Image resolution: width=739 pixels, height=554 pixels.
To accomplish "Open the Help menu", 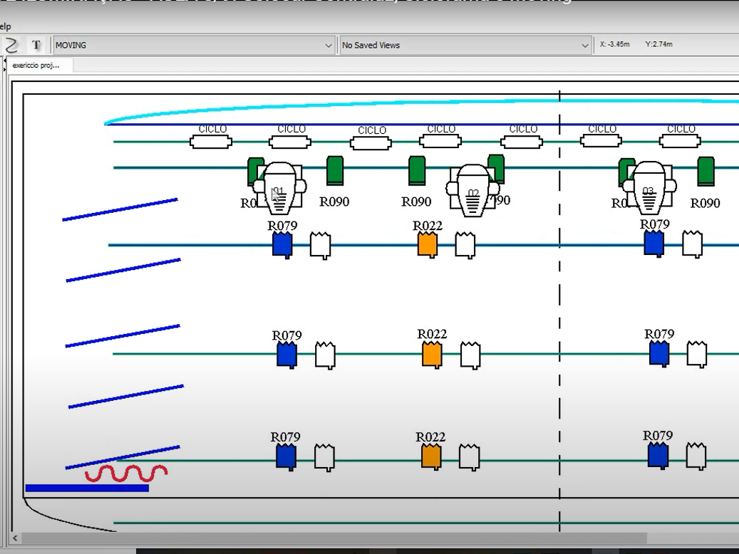I will point(5,26).
